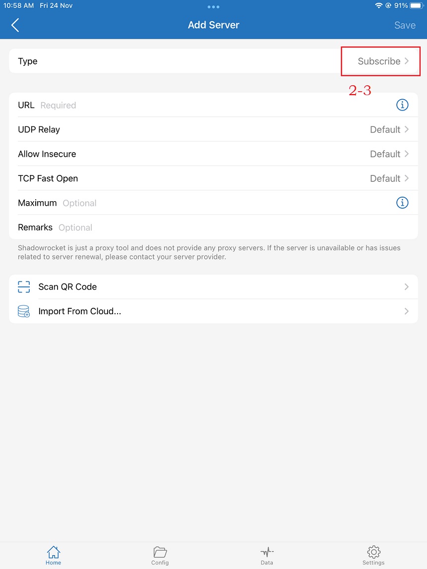Expand the UDP Relay Default option
This screenshot has height=569, width=427.
pos(389,130)
